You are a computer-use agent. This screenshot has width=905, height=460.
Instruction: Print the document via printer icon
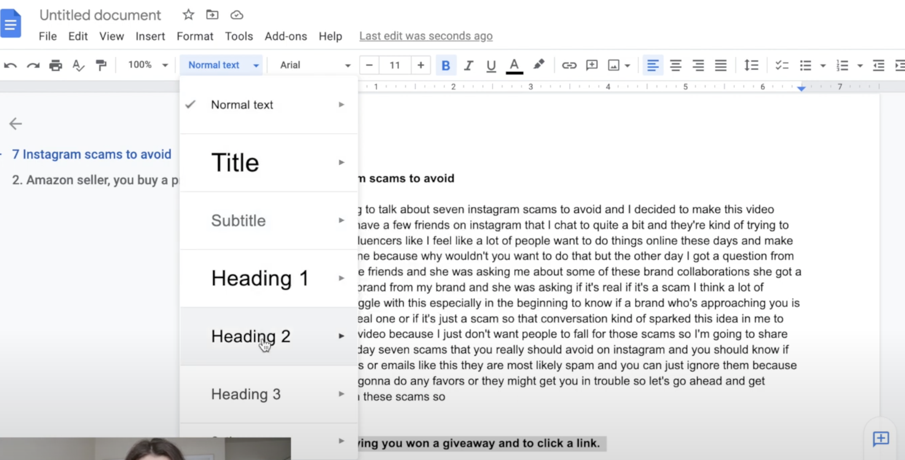(56, 65)
